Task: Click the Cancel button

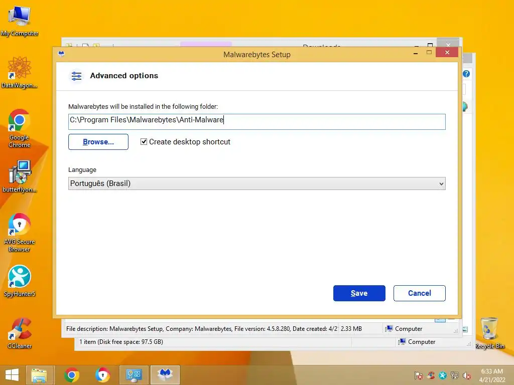Action: pos(419,293)
